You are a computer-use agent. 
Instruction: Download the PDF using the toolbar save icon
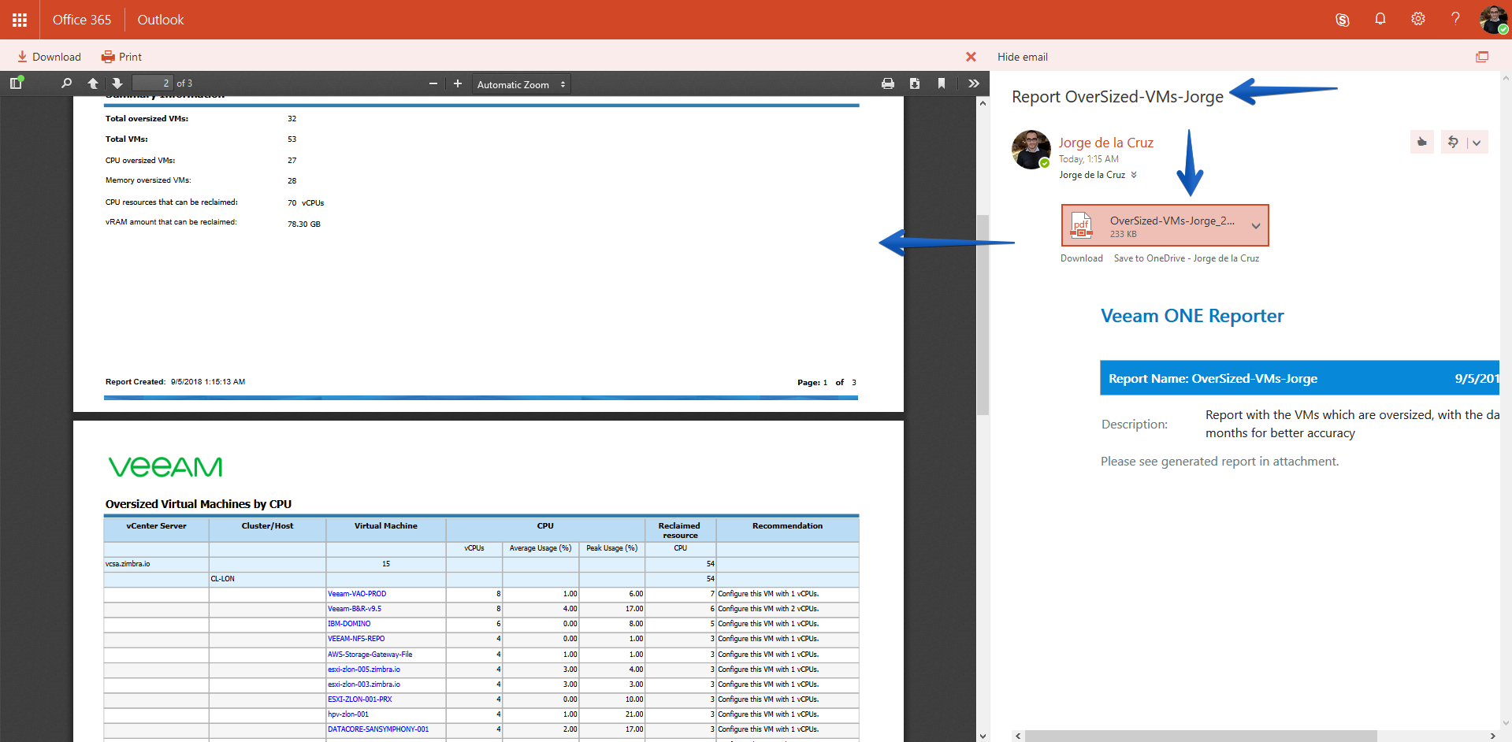coord(915,83)
